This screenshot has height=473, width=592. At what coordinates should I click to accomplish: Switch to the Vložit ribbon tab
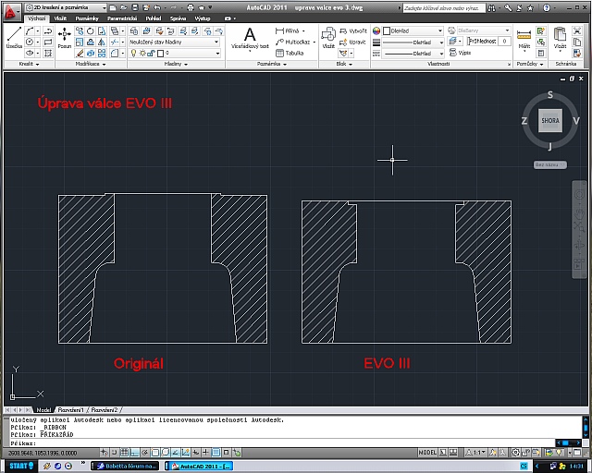(60, 18)
